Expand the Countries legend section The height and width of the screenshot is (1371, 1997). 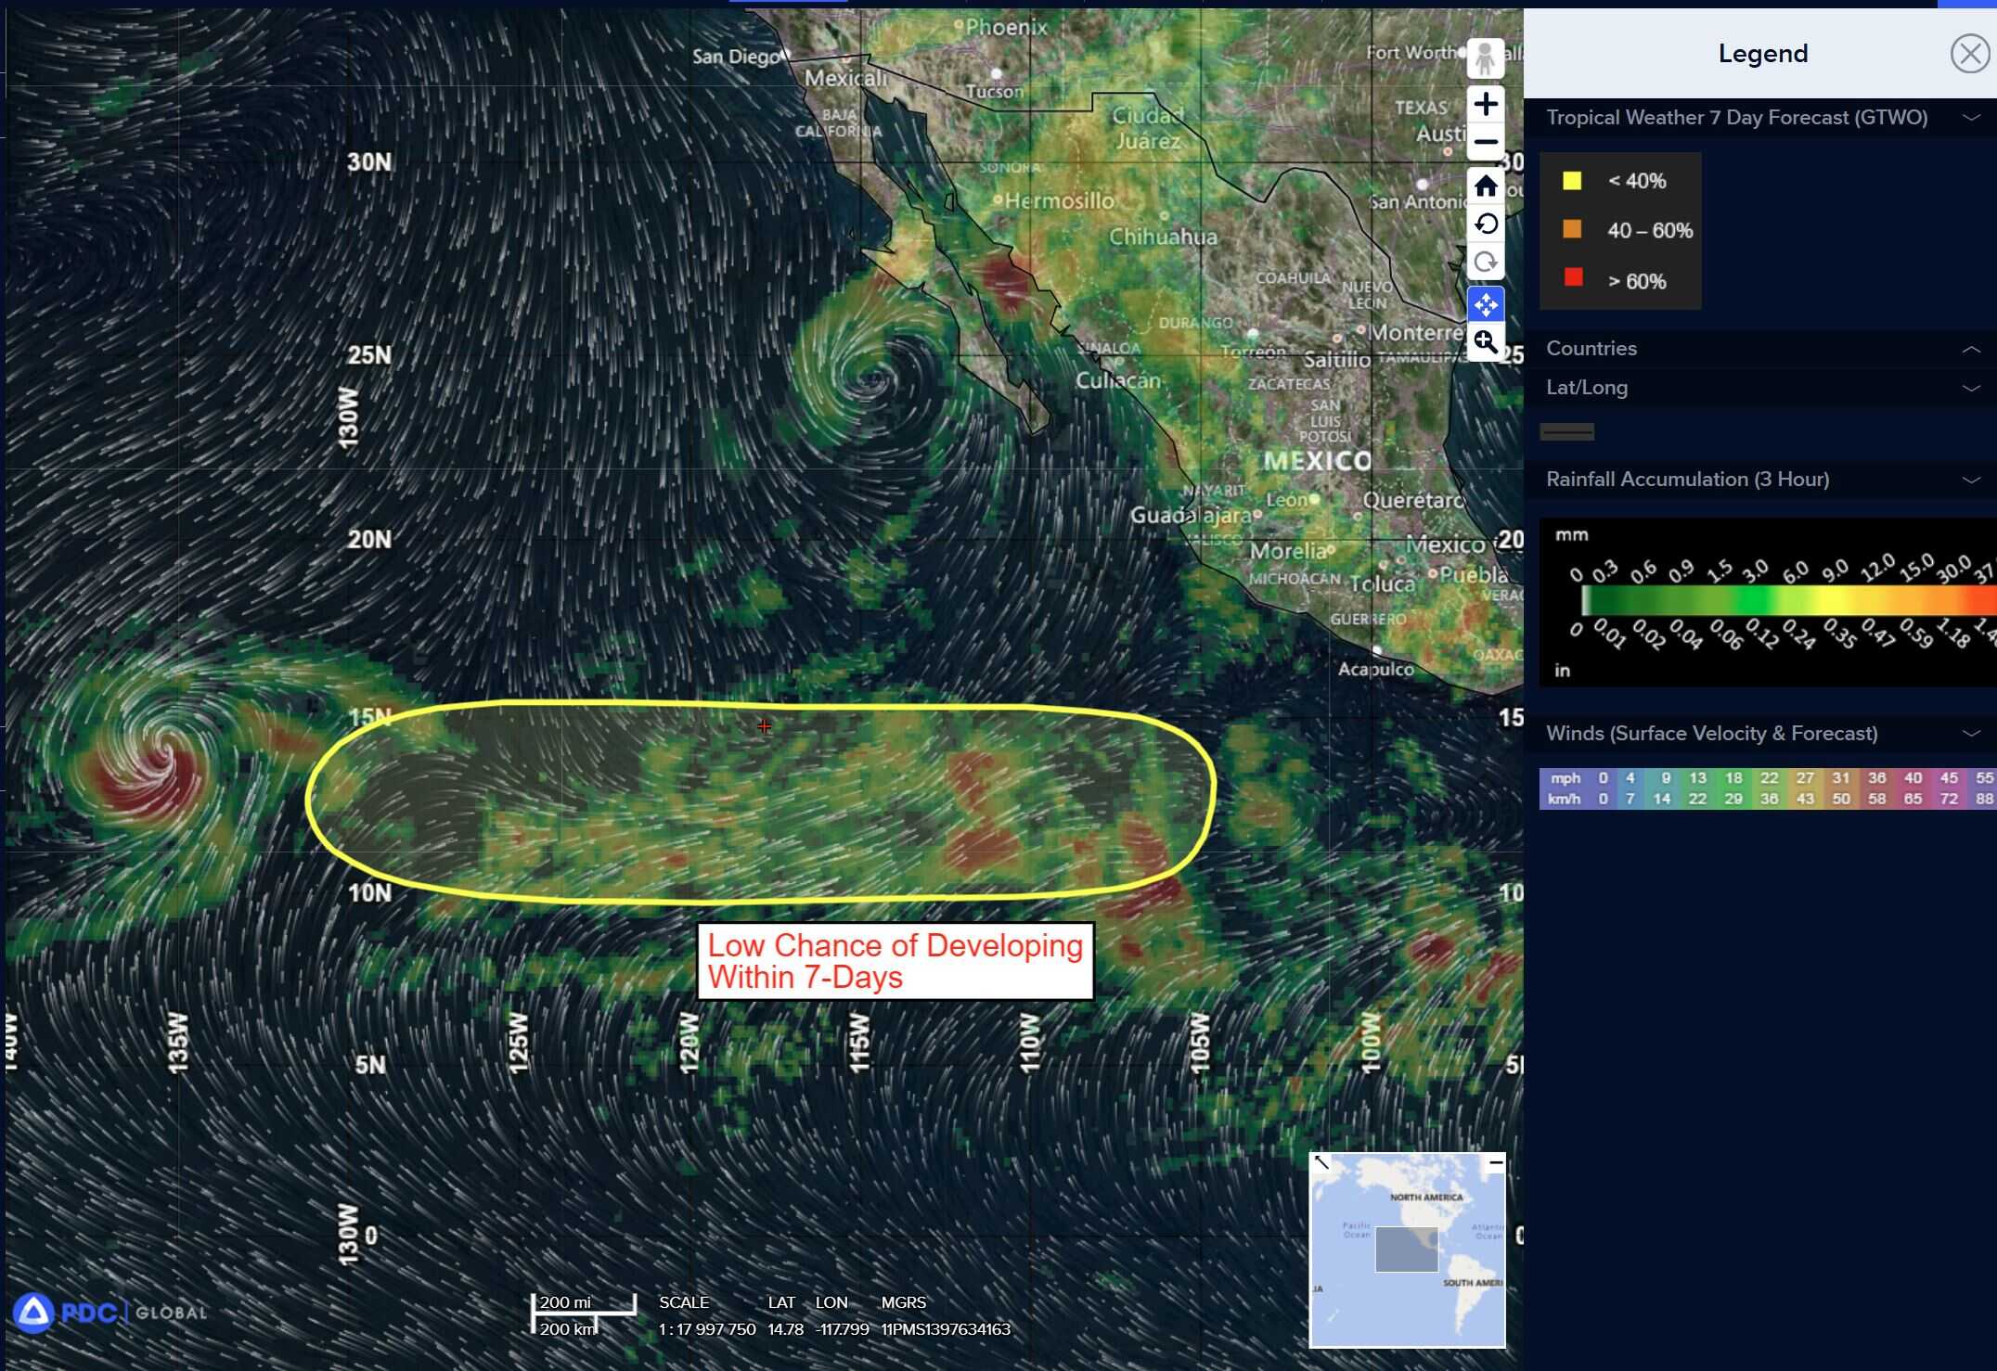[x=1971, y=350]
